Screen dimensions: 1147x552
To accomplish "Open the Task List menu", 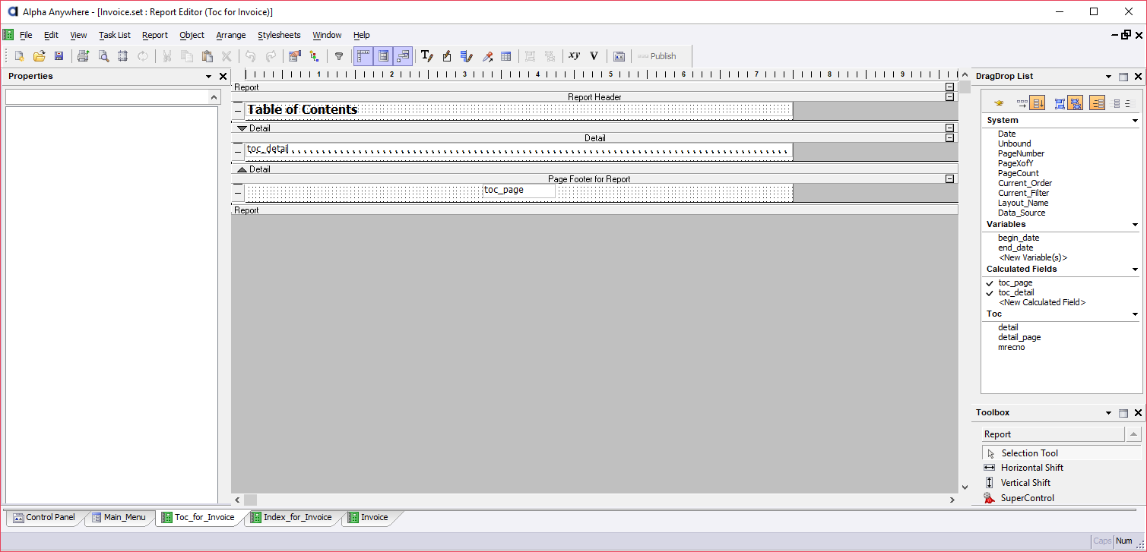I will click(115, 35).
